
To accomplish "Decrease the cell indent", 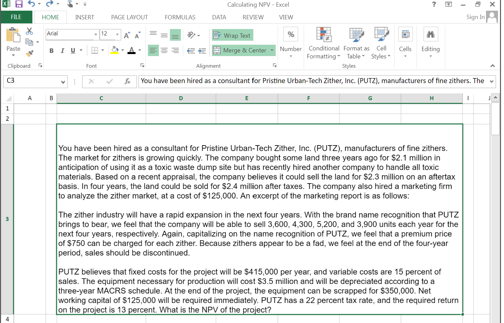I will [191, 51].
